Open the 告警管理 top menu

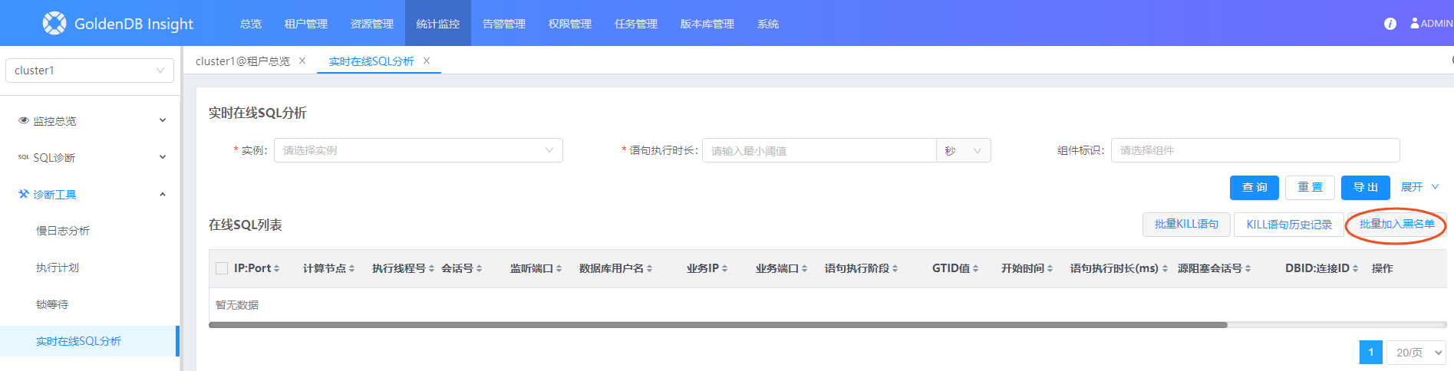tap(504, 24)
